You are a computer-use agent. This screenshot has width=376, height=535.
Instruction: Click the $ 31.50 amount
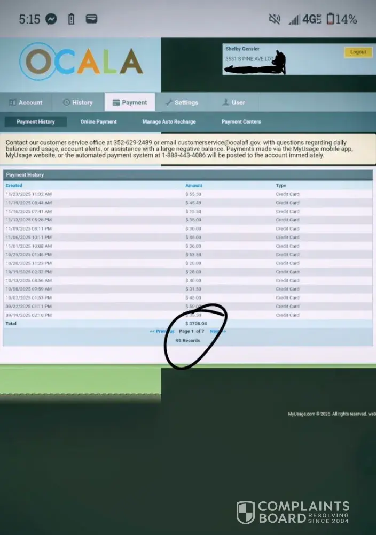click(193, 289)
